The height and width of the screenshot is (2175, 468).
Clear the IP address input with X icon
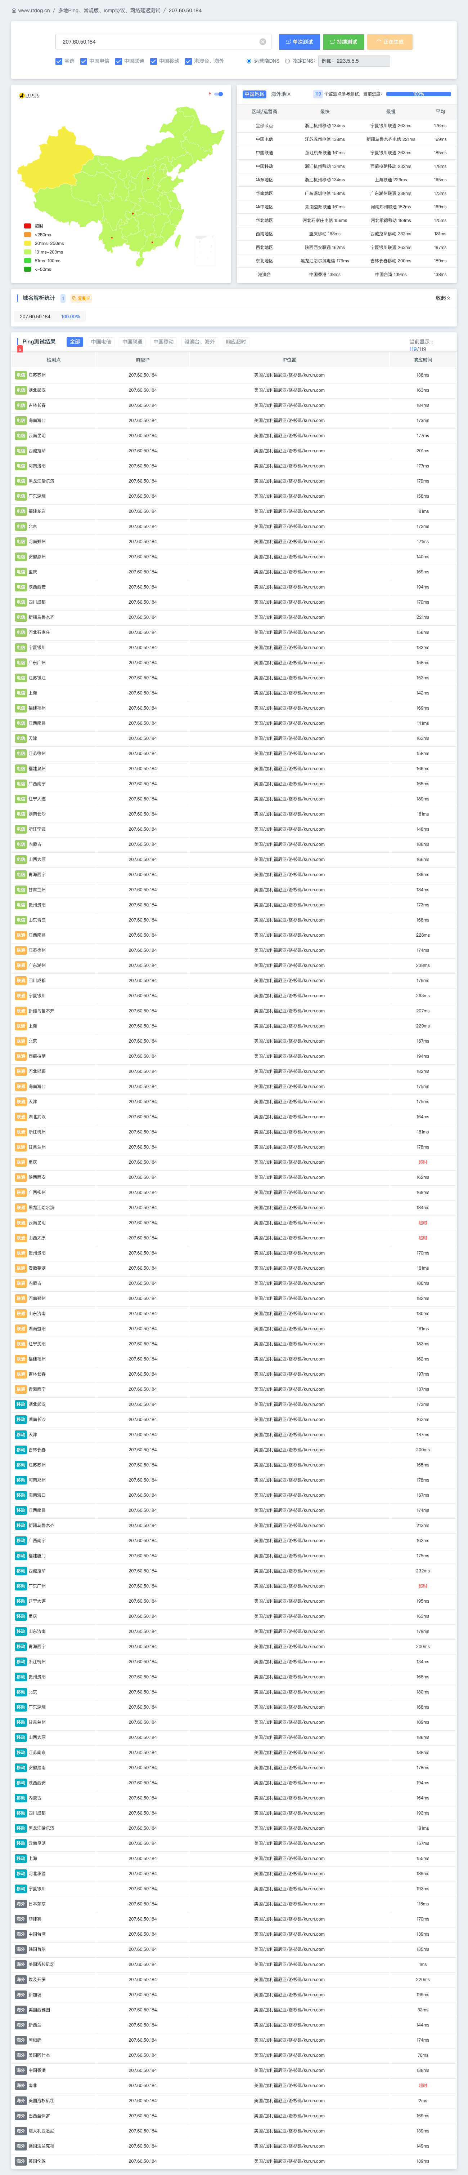coord(262,41)
